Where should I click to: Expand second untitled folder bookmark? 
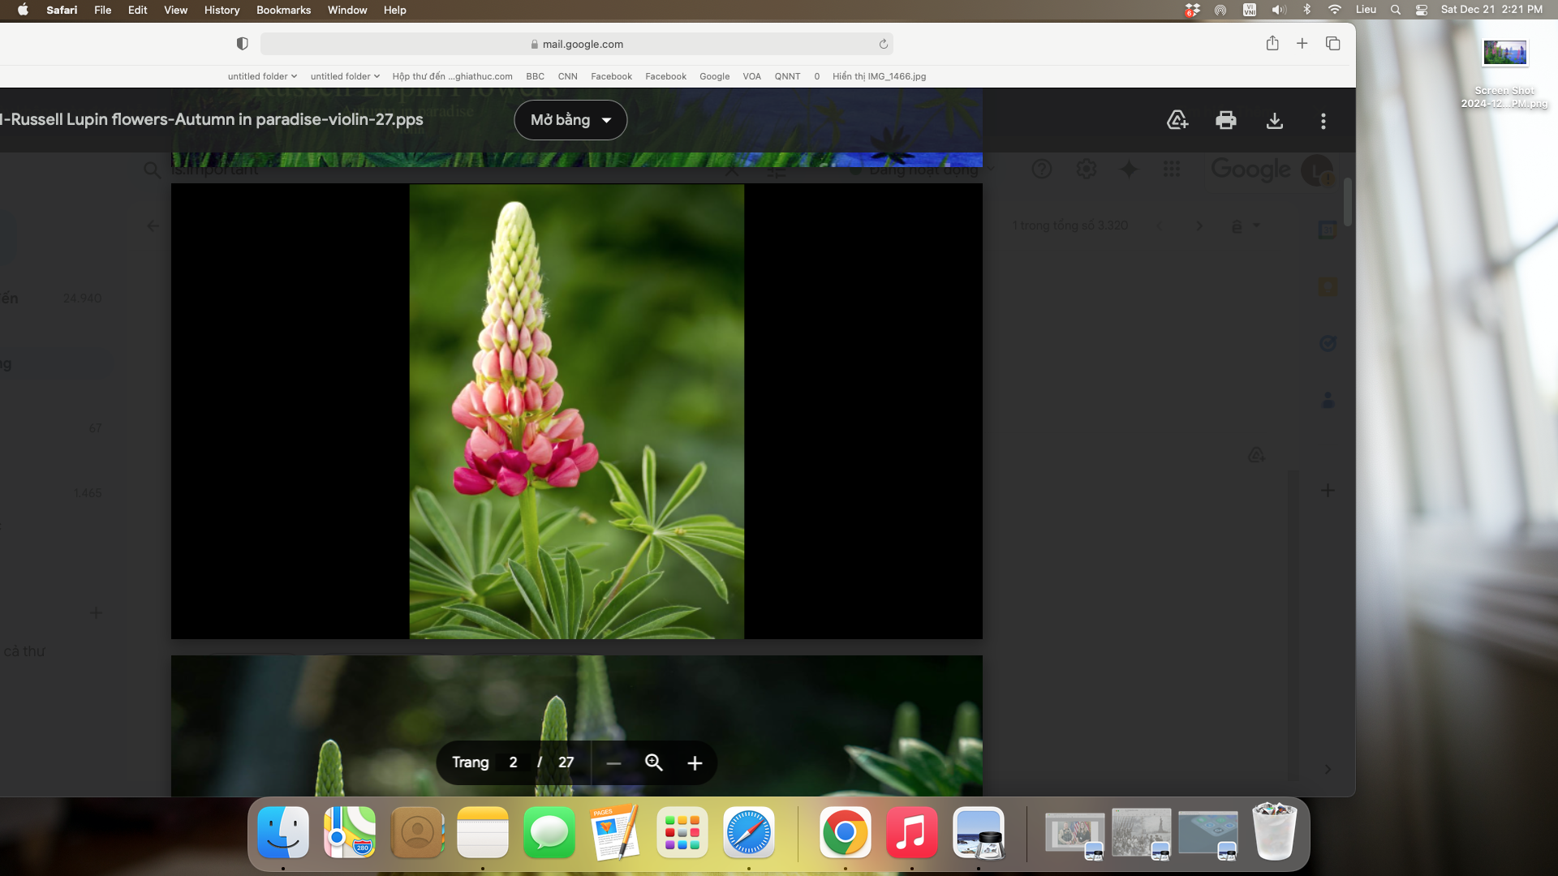tap(345, 76)
